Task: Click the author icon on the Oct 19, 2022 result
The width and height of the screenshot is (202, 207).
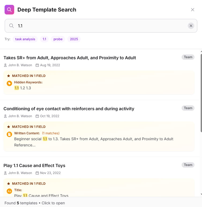Action: [5, 116]
